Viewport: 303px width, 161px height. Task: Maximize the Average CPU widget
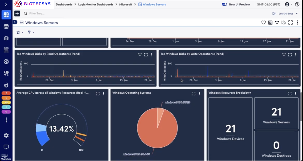click(98, 94)
